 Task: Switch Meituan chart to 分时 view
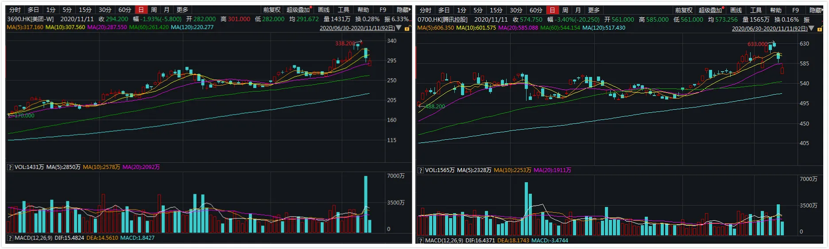(x=15, y=10)
